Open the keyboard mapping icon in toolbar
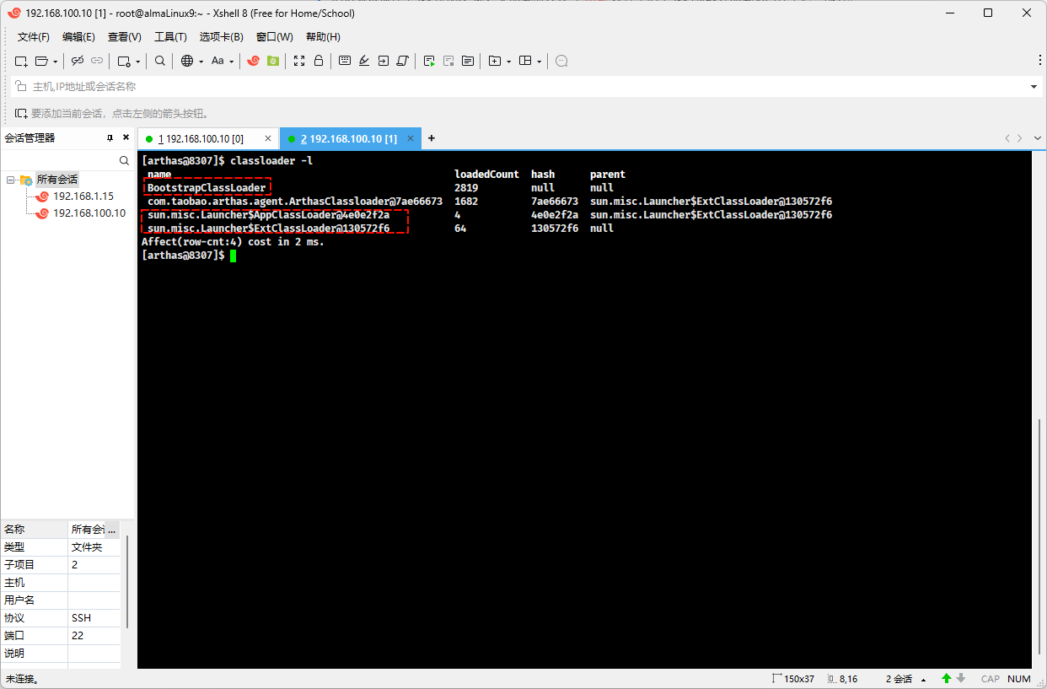 tap(345, 61)
